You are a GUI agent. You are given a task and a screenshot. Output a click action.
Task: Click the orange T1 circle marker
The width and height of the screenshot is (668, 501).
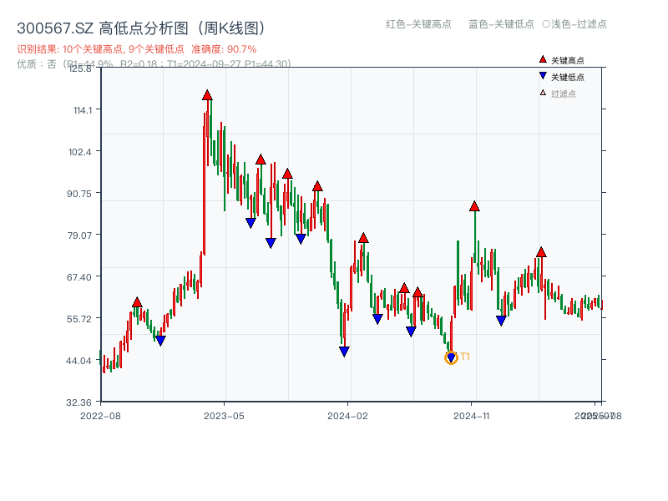point(449,358)
